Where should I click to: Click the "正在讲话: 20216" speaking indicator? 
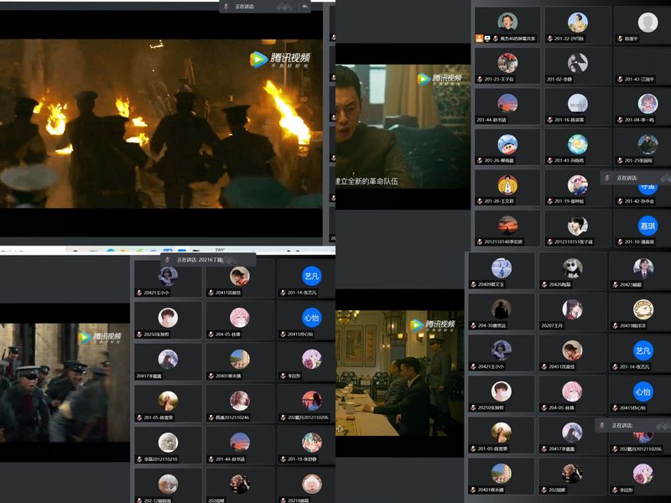pyautogui.click(x=208, y=260)
